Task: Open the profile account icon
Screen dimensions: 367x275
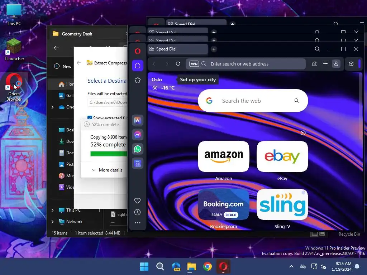Action: [x=336, y=64]
